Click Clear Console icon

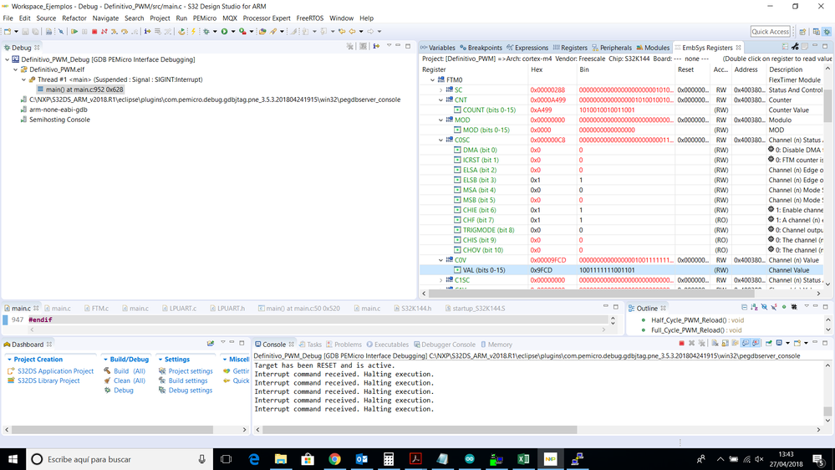pos(715,343)
